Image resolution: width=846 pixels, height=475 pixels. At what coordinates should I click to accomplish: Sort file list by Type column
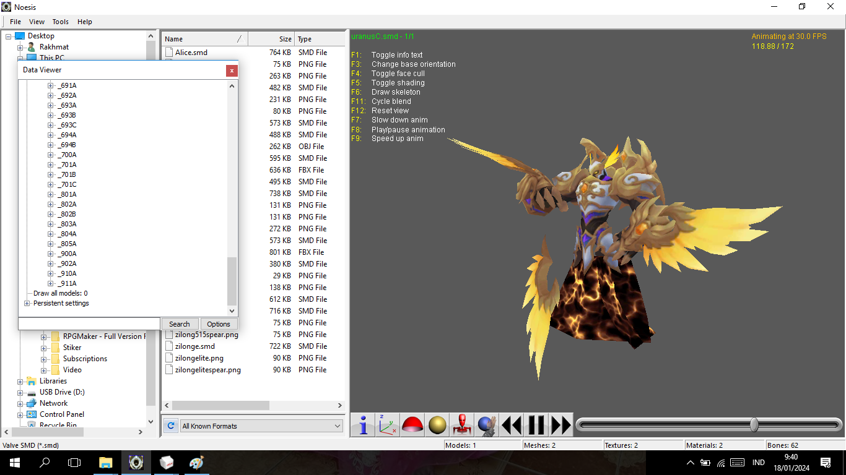(x=319, y=39)
